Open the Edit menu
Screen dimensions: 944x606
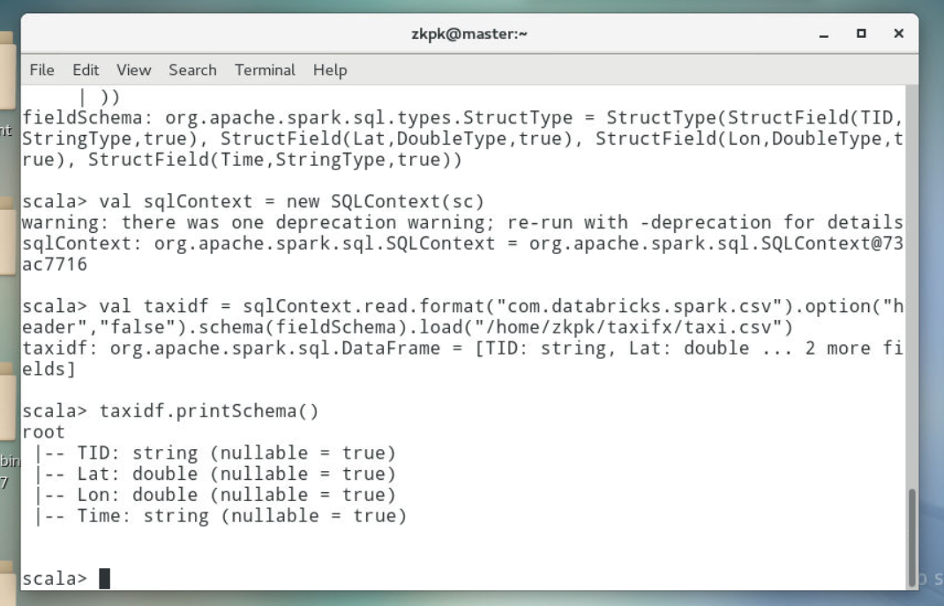(x=86, y=70)
